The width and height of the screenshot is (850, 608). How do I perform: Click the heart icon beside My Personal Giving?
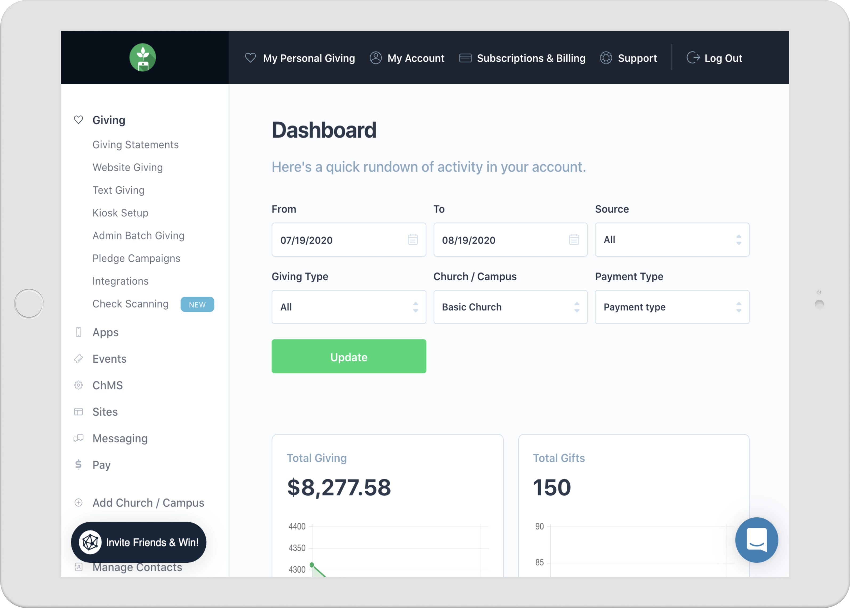coord(250,58)
